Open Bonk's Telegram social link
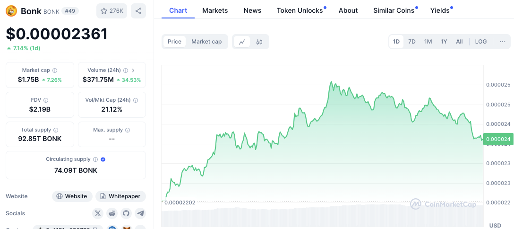 [140, 213]
